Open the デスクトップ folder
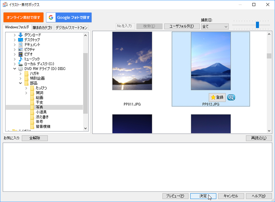275x202 pixels. [32, 40]
